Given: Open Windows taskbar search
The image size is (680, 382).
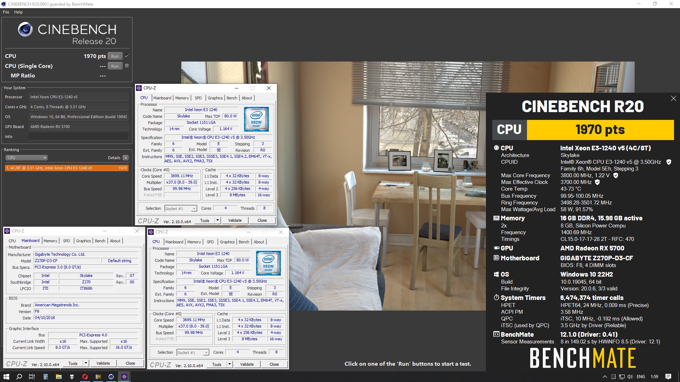Looking at the screenshot, I should click(19, 377).
